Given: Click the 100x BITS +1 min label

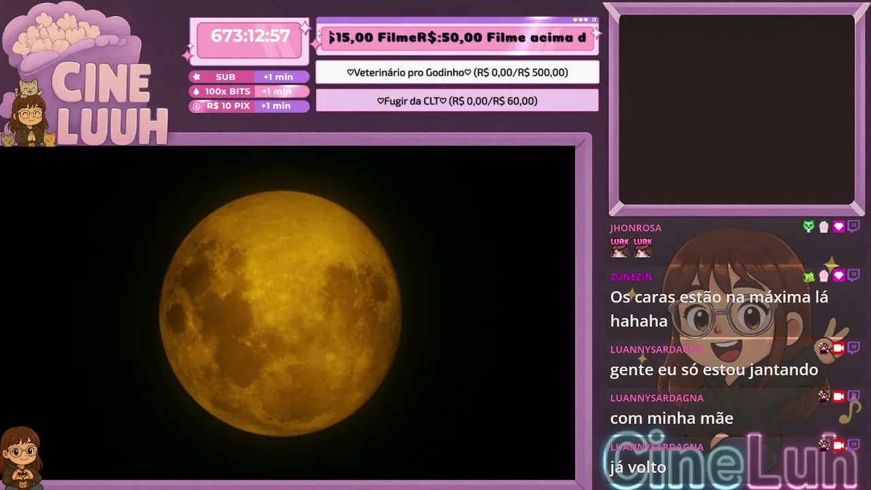Looking at the screenshot, I should click(x=249, y=91).
